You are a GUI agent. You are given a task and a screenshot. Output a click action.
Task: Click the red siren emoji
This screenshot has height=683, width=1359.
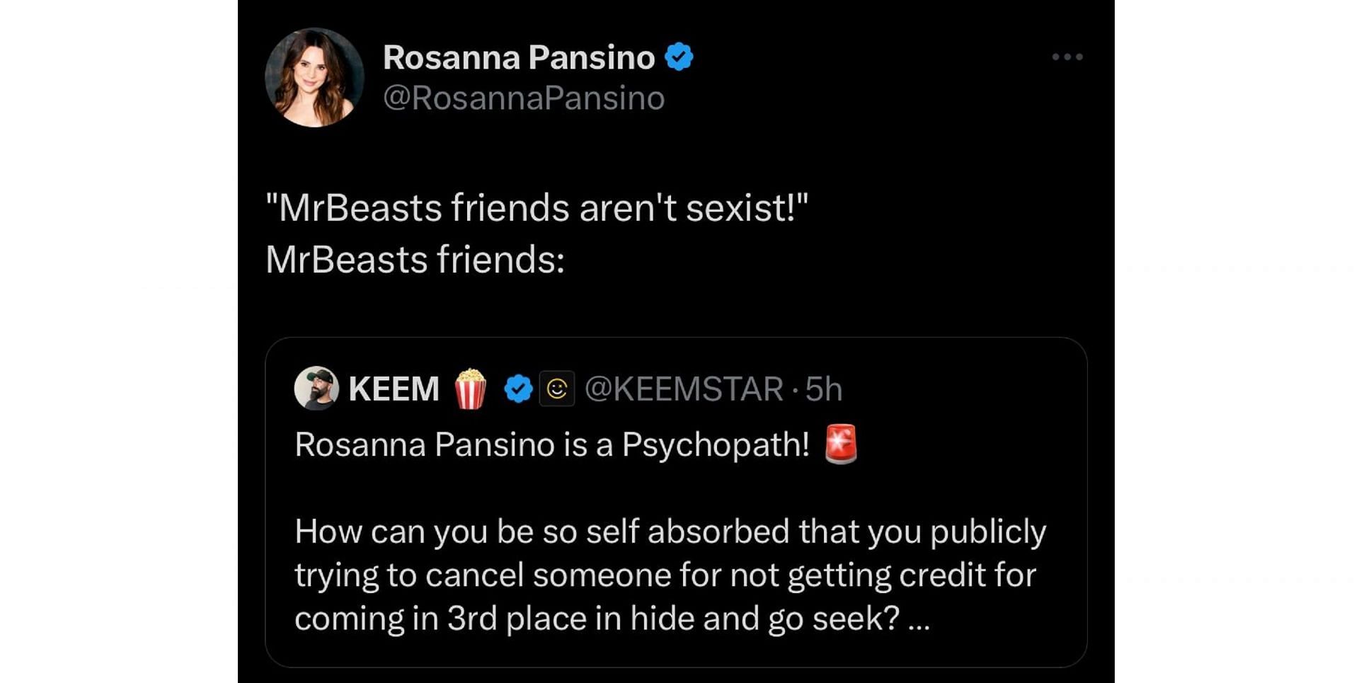[x=841, y=444]
